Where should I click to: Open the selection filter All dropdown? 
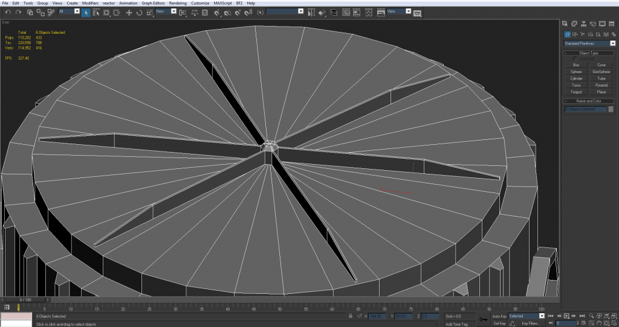click(x=77, y=11)
